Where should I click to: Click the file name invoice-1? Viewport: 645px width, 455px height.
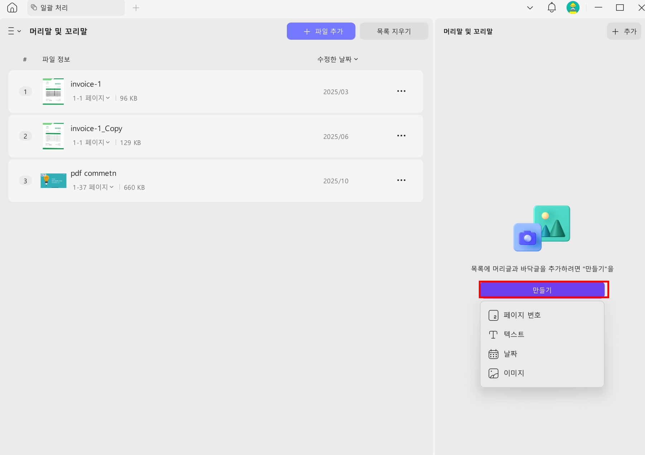[86, 84]
